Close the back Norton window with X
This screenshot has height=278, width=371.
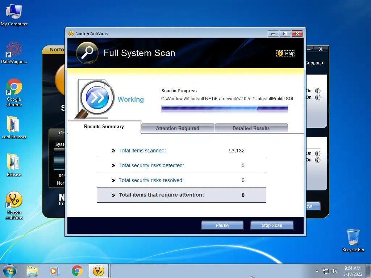[321, 49]
